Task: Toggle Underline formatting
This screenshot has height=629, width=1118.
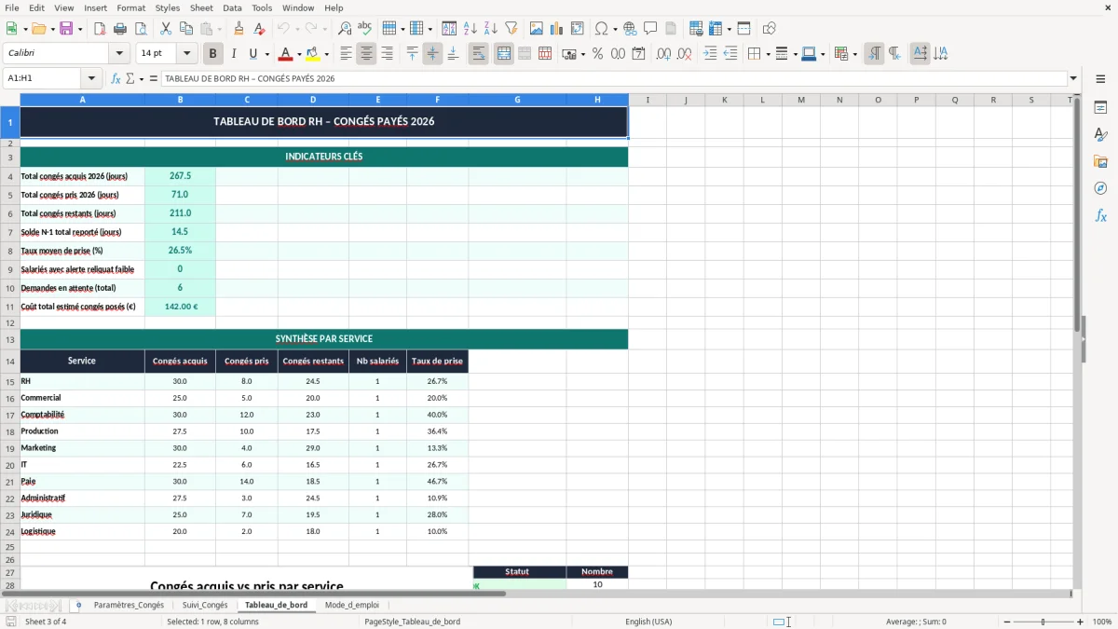Action: click(x=253, y=54)
